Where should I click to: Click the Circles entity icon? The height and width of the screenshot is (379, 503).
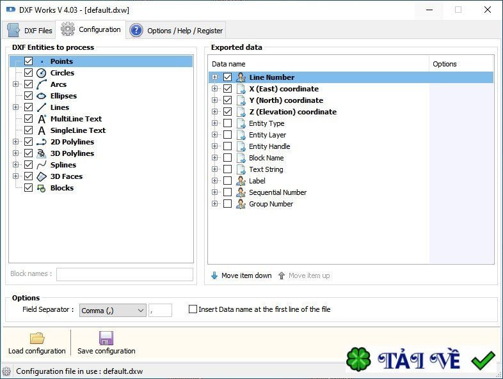coord(42,73)
